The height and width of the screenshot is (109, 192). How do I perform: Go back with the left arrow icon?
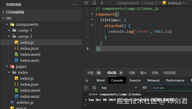click(x=103, y=3)
